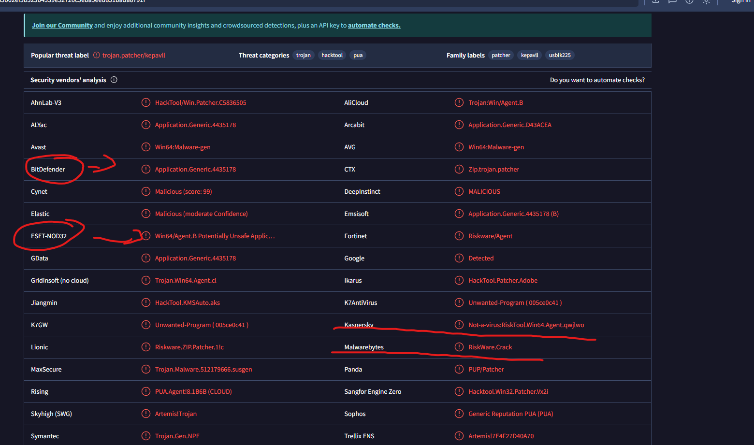Click the ESET-NOD32 vendor name
This screenshot has width=754, height=445.
(x=49, y=236)
